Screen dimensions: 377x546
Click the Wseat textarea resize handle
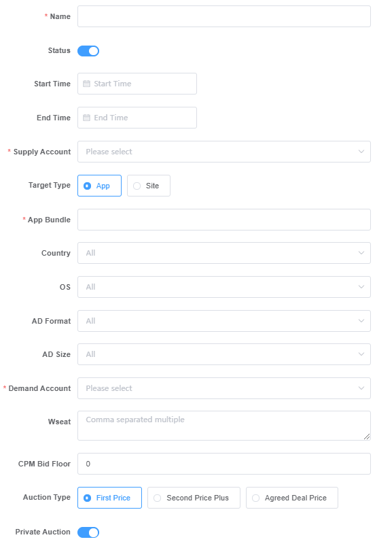tap(367, 437)
